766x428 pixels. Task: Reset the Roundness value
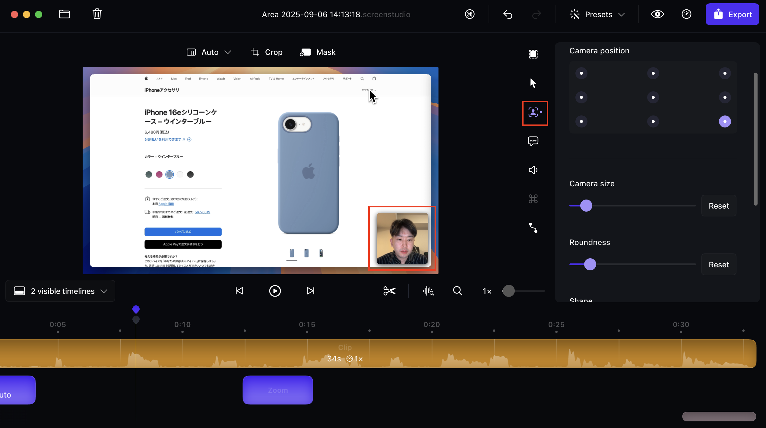point(719,264)
